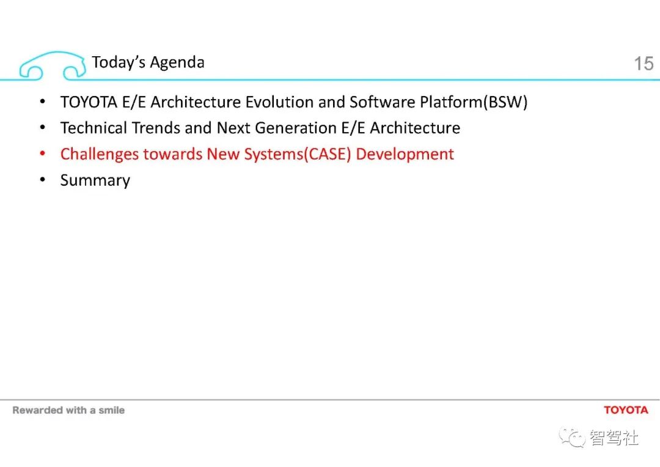Click 'Rewarded with a smile' footer text
Image resolution: width=660 pixels, height=467 pixels.
point(68,410)
